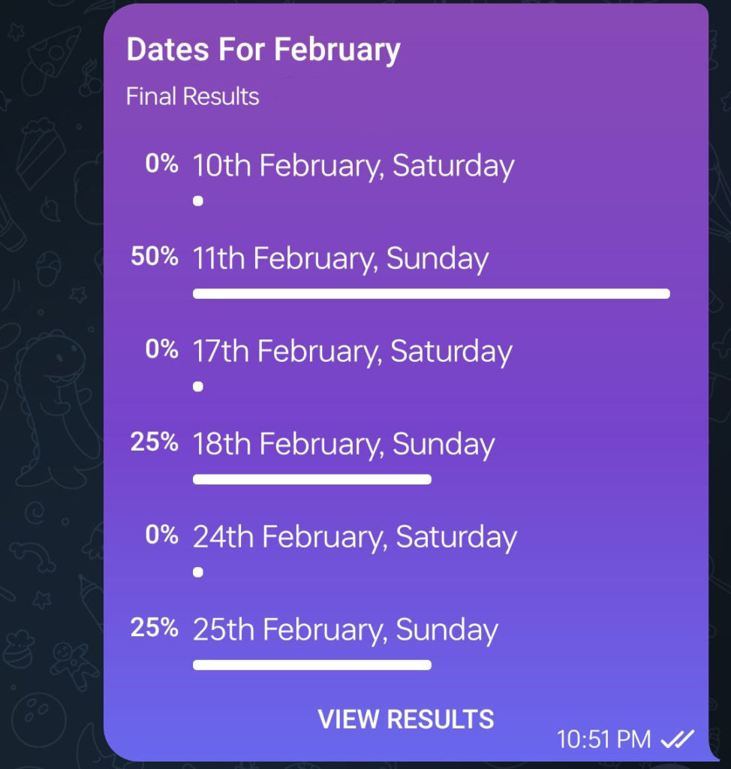Click the zero-vote dot under 17th February
731x769 pixels.
pyautogui.click(x=198, y=387)
